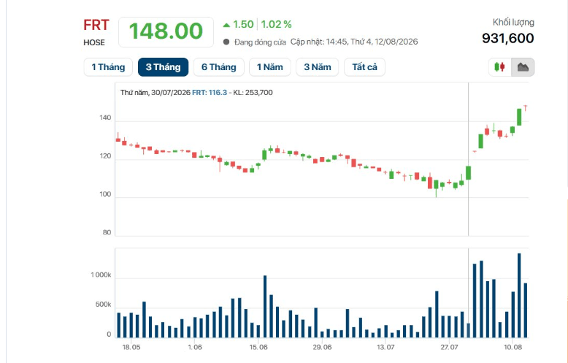This screenshot has height=363, width=568.
Task: Select the 1 Tháng time range
Action: point(108,67)
